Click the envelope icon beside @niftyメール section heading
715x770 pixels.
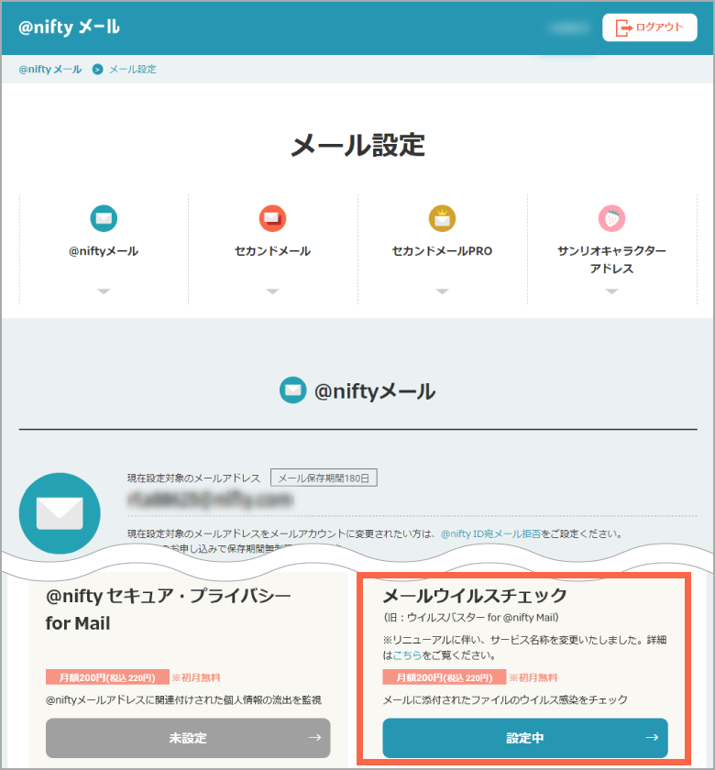click(x=292, y=390)
